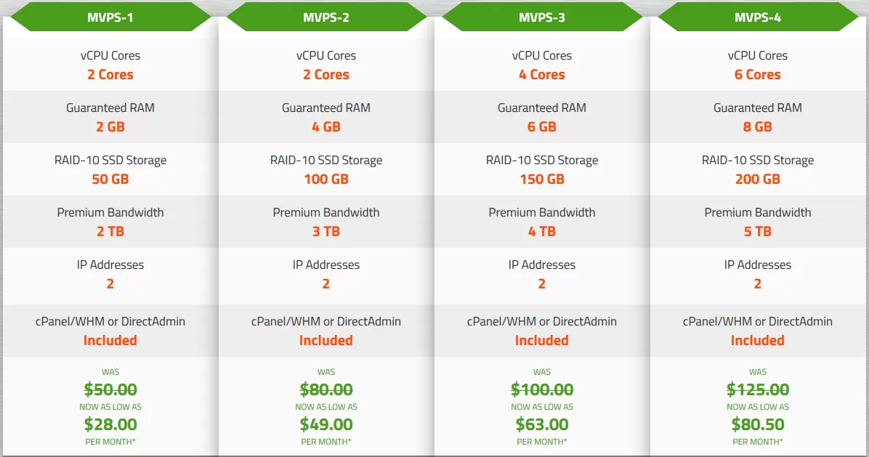Click the $63.00 price in MVPS-3
Image resolution: width=869 pixels, height=457 pixels.
[x=542, y=424]
